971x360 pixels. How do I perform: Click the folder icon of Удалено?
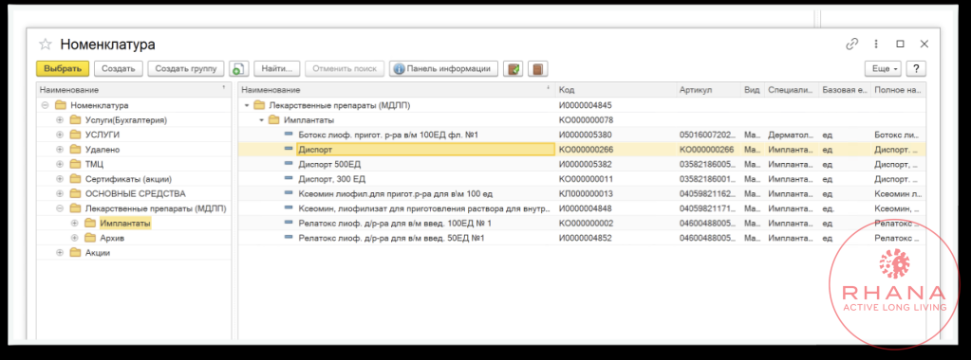point(76,149)
